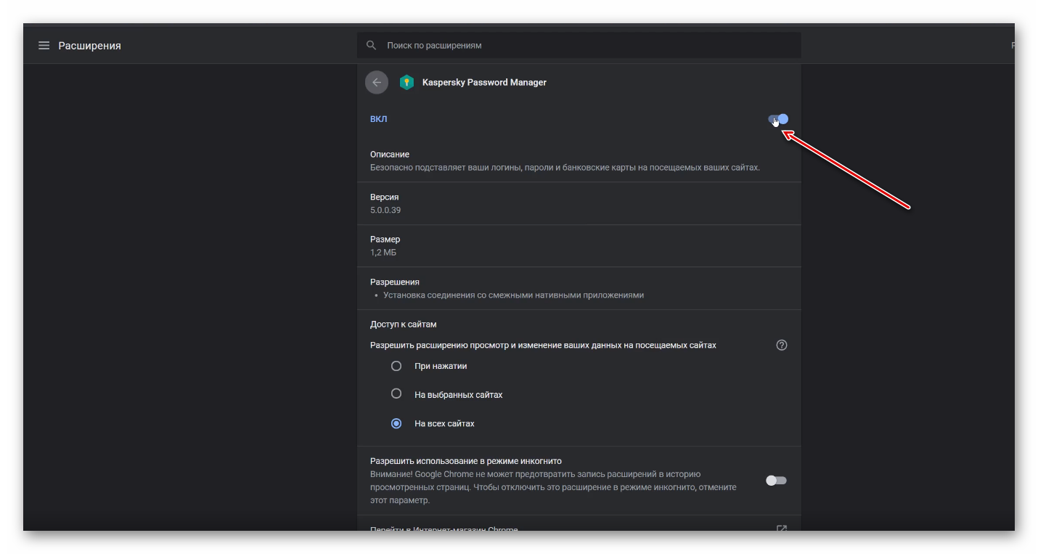Focus the 'Поиск по расширениям' search field
Viewport: 1038px width, 554px height.
pos(579,45)
